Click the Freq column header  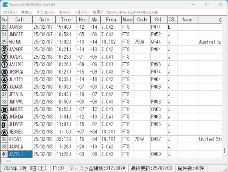pos(111,20)
